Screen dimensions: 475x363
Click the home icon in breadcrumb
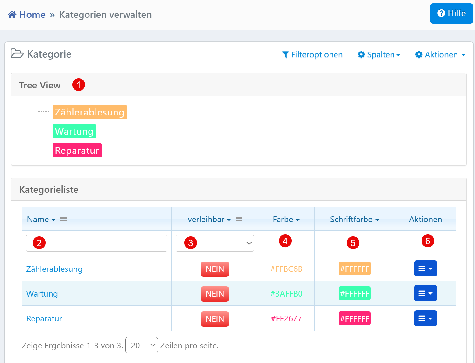12,14
